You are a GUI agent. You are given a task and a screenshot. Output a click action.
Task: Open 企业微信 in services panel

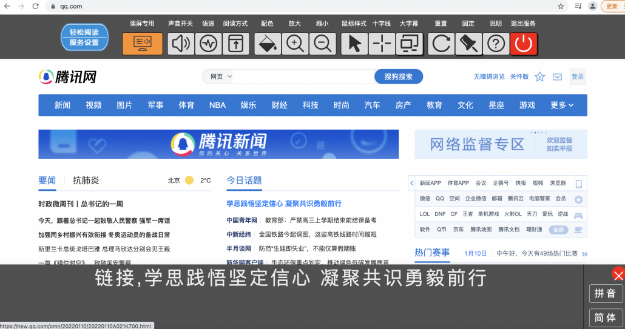click(476, 199)
